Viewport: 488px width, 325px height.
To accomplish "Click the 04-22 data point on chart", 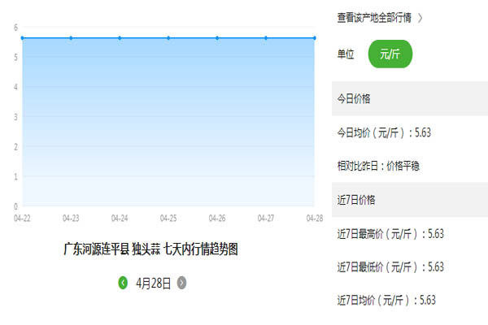I will [x=23, y=37].
